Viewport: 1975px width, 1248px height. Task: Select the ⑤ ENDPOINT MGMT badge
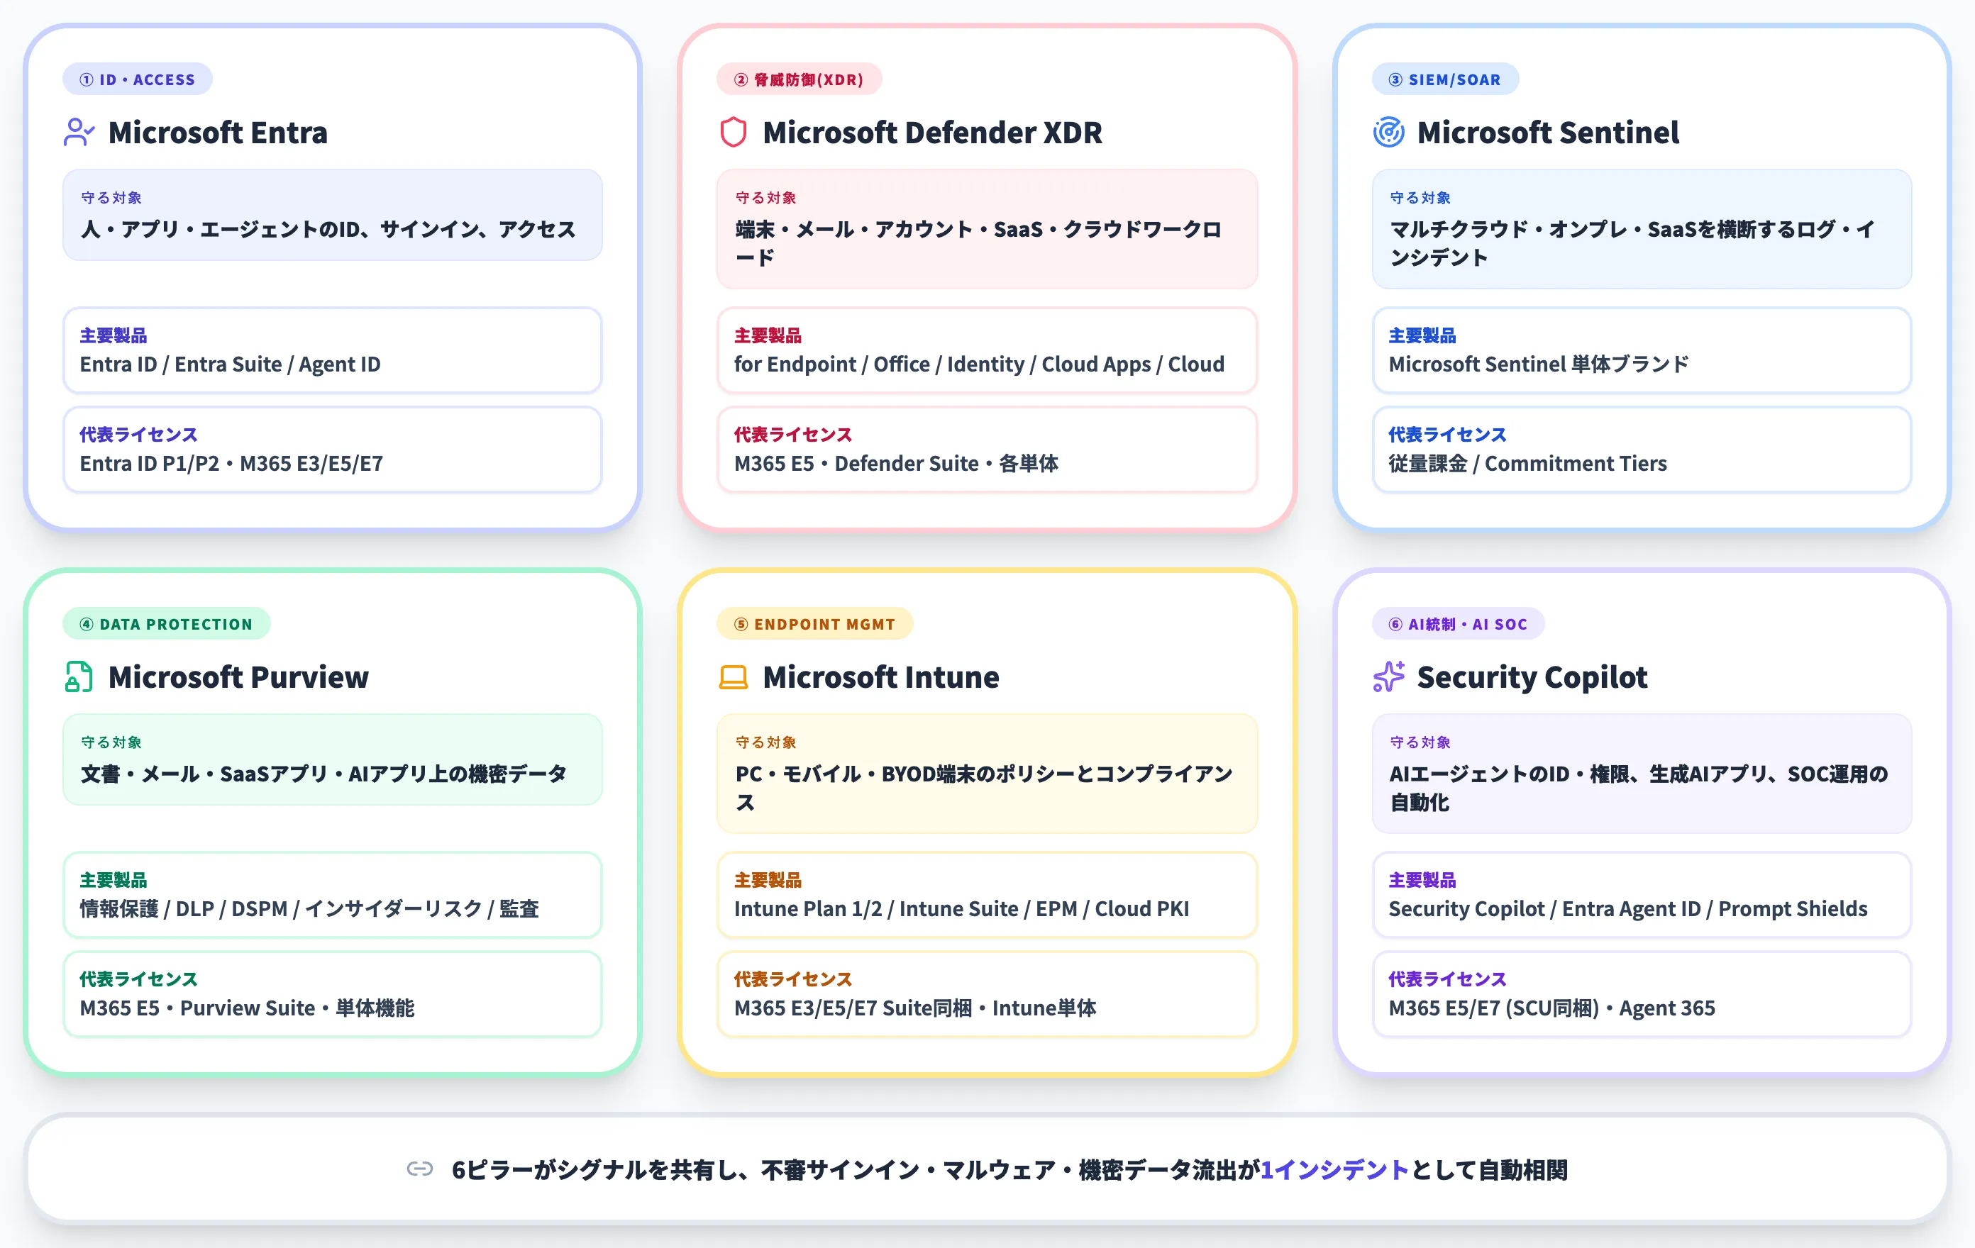click(x=814, y=624)
